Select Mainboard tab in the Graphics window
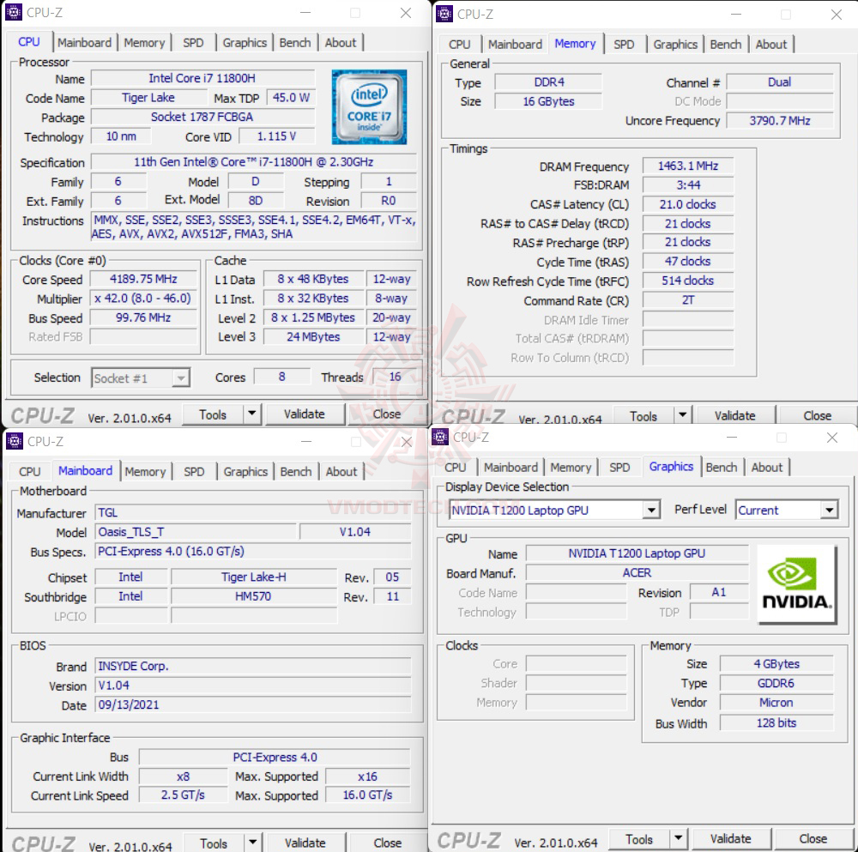This screenshot has height=852, width=858. point(511,468)
